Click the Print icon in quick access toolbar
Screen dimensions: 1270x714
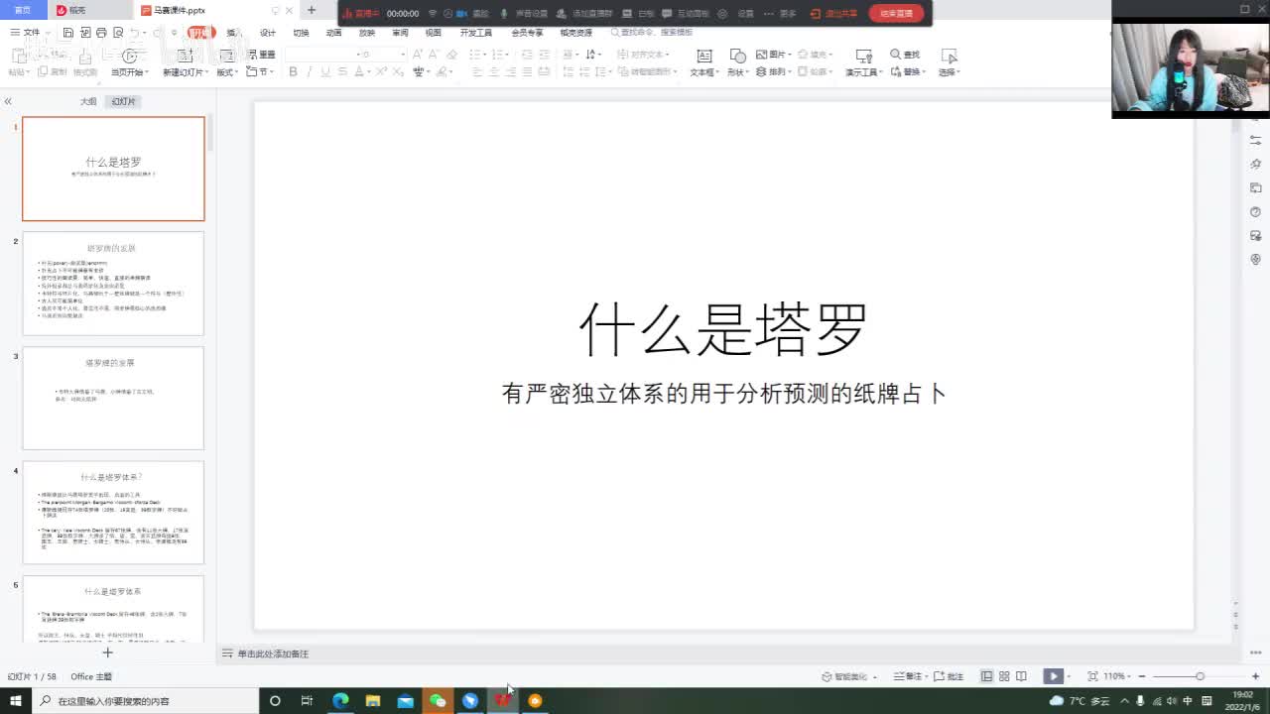click(100, 33)
